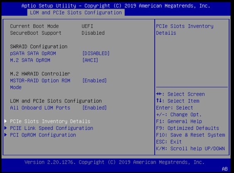
Task: Click the +/-: Change Opt. hint
Action: click(179, 115)
